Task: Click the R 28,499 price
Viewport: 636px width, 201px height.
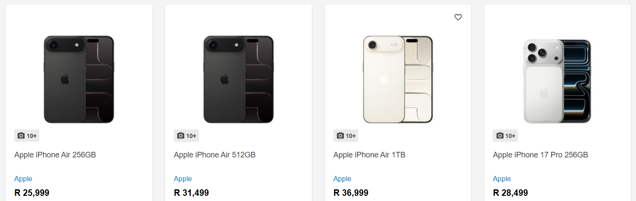Action: click(x=511, y=193)
